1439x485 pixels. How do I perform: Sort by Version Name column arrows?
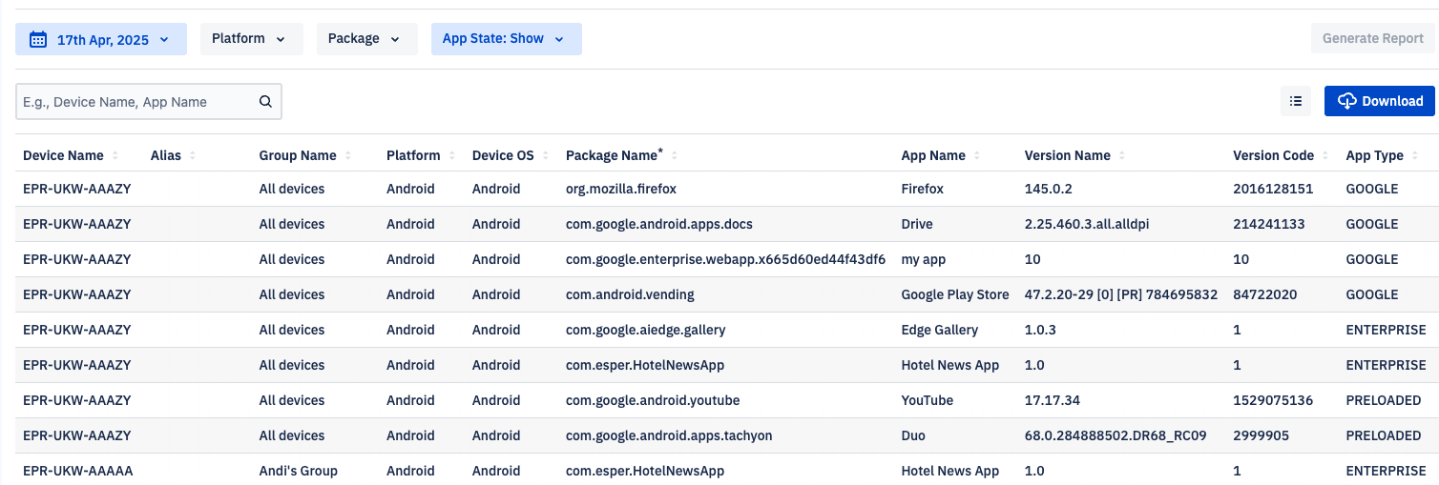[1122, 155]
